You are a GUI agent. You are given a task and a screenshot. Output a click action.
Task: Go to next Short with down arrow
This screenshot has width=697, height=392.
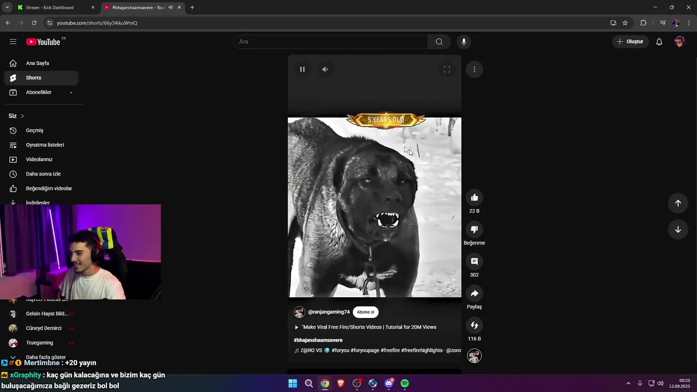[x=678, y=229]
